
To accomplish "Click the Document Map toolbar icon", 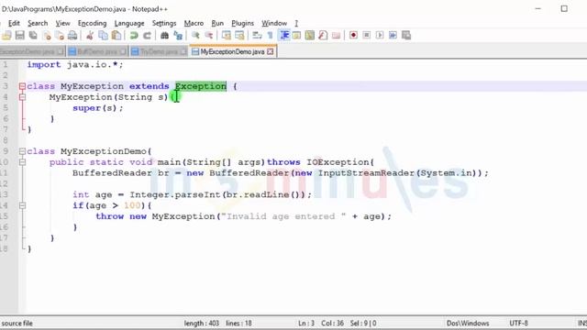I will (310, 36).
